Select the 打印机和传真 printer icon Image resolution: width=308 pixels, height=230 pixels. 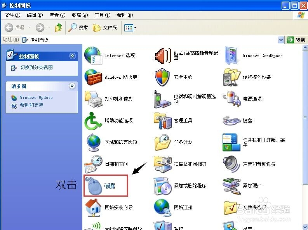[x=94, y=99]
